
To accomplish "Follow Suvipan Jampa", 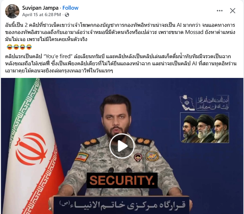I will coord(70,8).
